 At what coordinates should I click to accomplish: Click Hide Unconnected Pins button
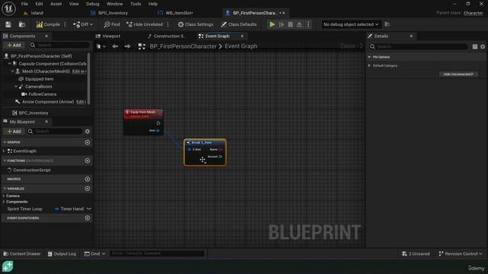pos(458,75)
